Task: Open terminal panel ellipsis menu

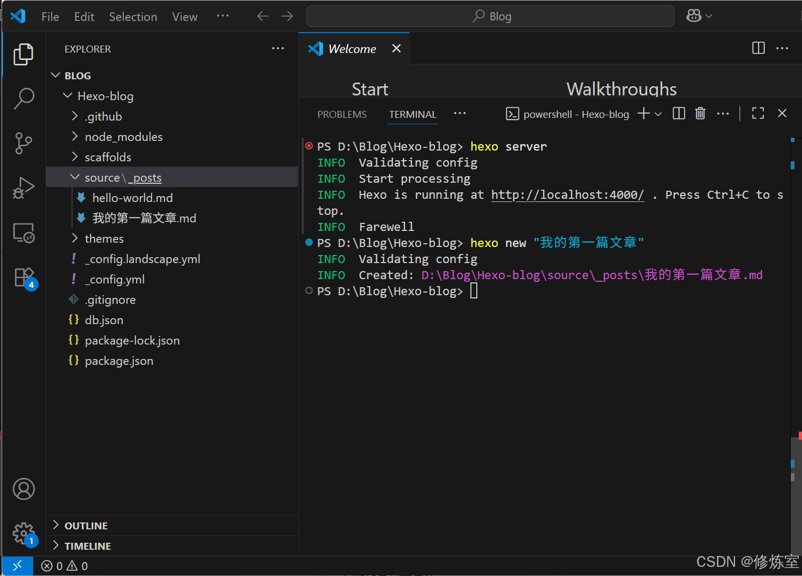Action: click(x=723, y=114)
